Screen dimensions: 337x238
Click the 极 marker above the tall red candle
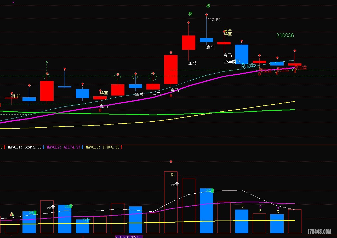(x=191, y=14)
